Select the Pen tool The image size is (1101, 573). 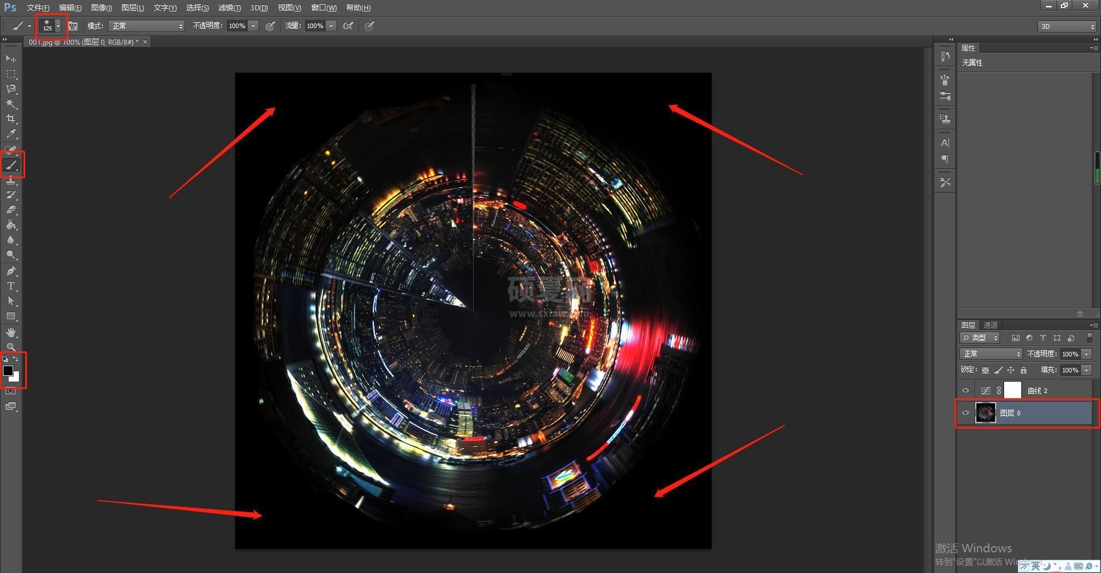click(11, 271)
